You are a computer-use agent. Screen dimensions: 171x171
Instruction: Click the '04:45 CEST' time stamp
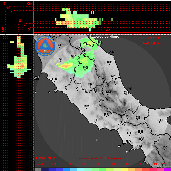tap(151, 43)
